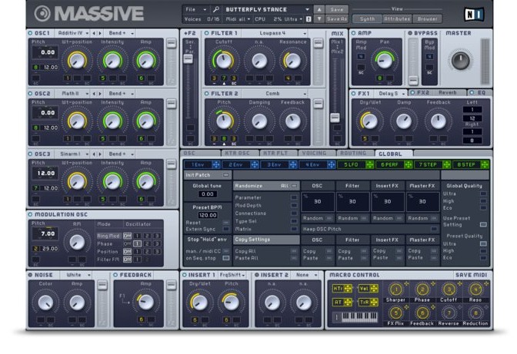Switch to the KTR OSC tab
Screen dimensions: 517x354
(x=240, y=154)
